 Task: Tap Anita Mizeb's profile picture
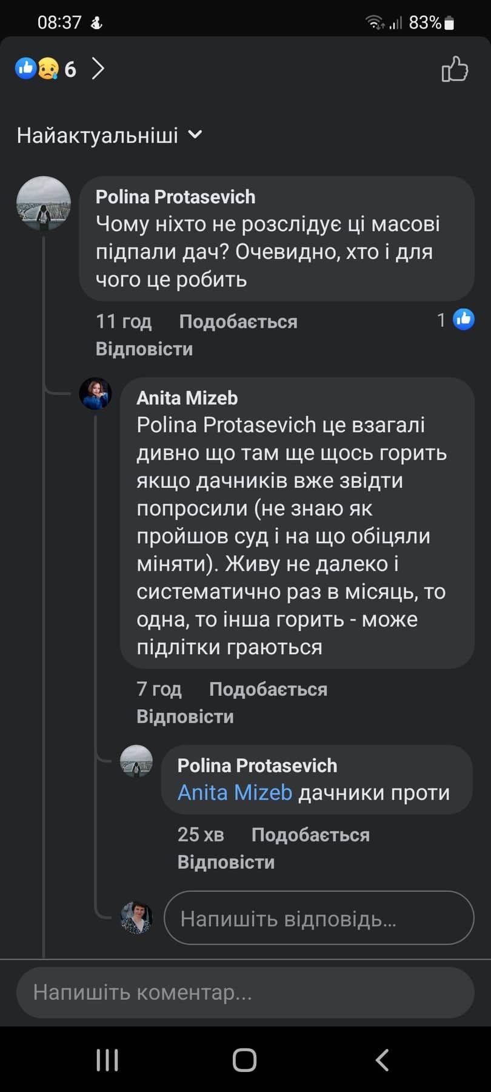[96, 394]
